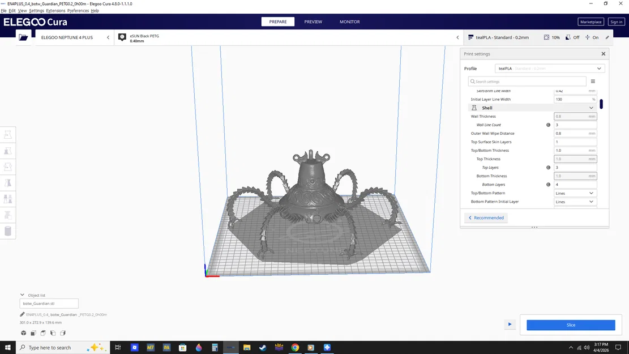Open the File menu
This screenshot has height=354, width=629.
3,11
